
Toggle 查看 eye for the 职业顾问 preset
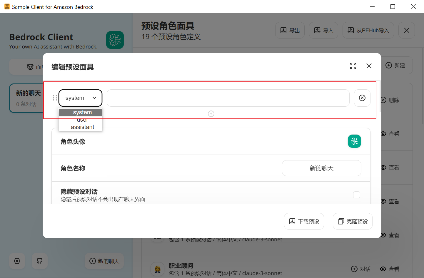pyautogui.click(x=390, y=269)
